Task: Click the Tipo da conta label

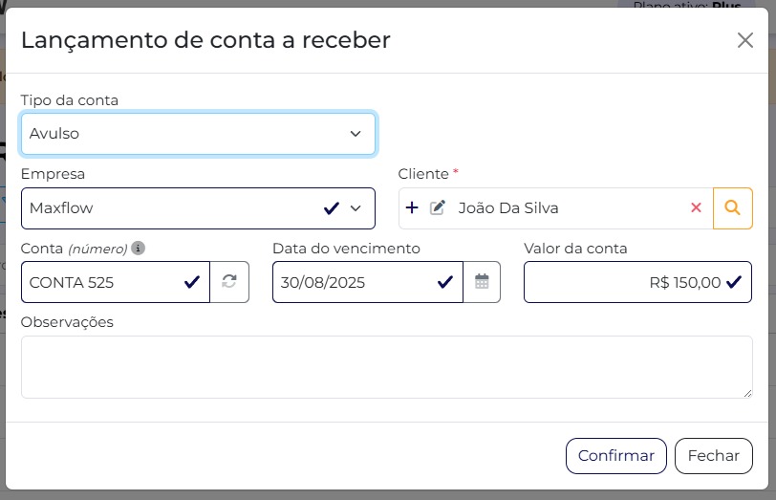Action: 70,100
